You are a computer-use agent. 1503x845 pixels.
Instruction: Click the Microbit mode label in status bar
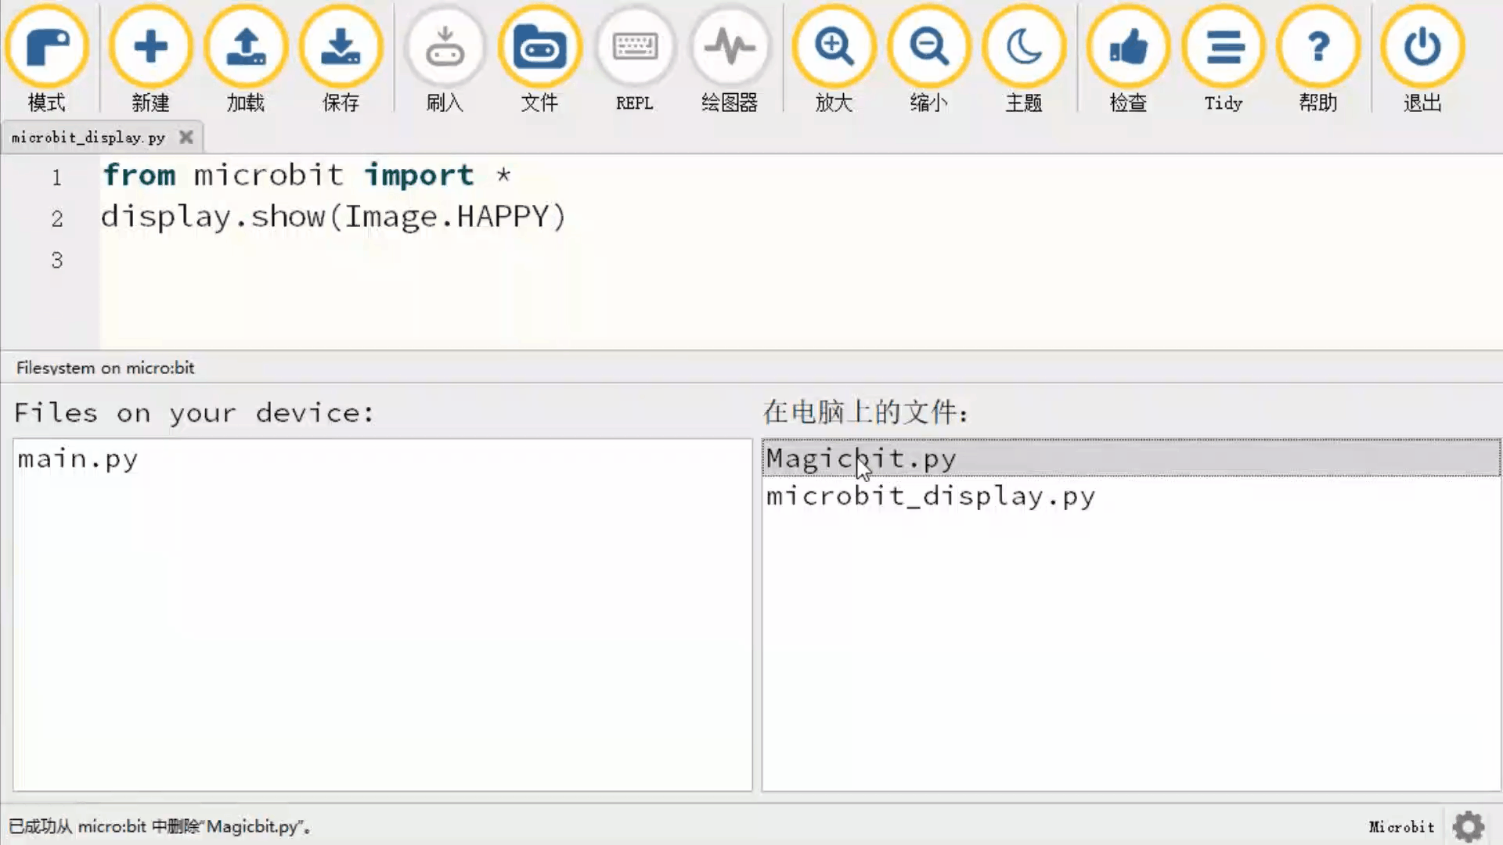click(1401, 827)
